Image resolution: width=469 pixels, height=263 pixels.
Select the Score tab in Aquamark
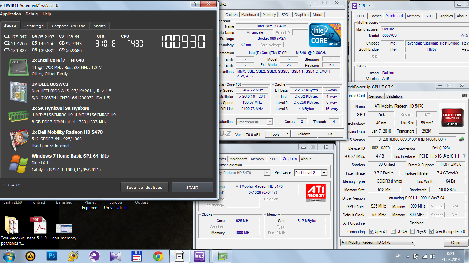(10, 25)
